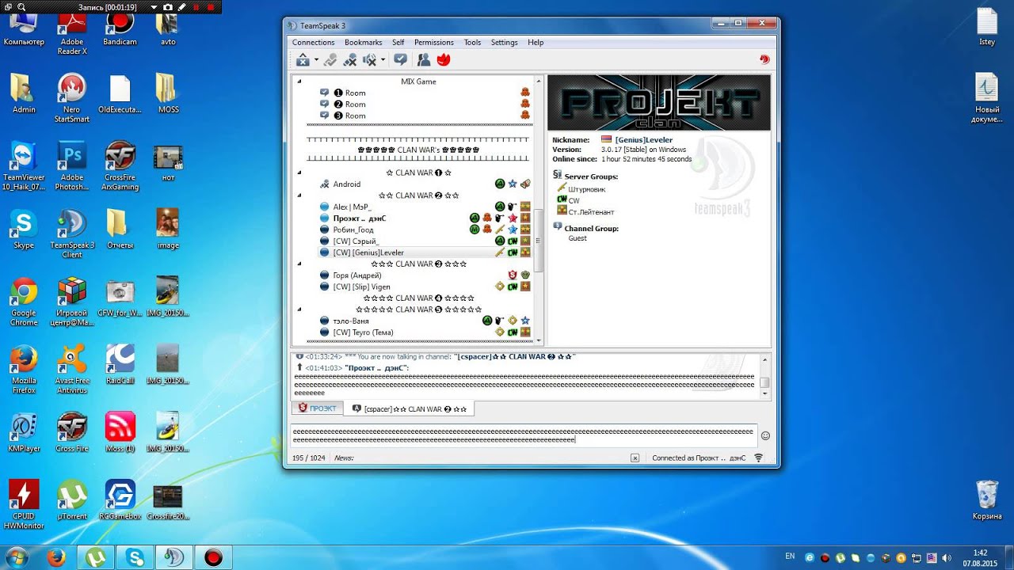The width and height of the screenshot is (1014, 570).
Task: Click inside the chat message input field
Action: [x=524, y=435]
